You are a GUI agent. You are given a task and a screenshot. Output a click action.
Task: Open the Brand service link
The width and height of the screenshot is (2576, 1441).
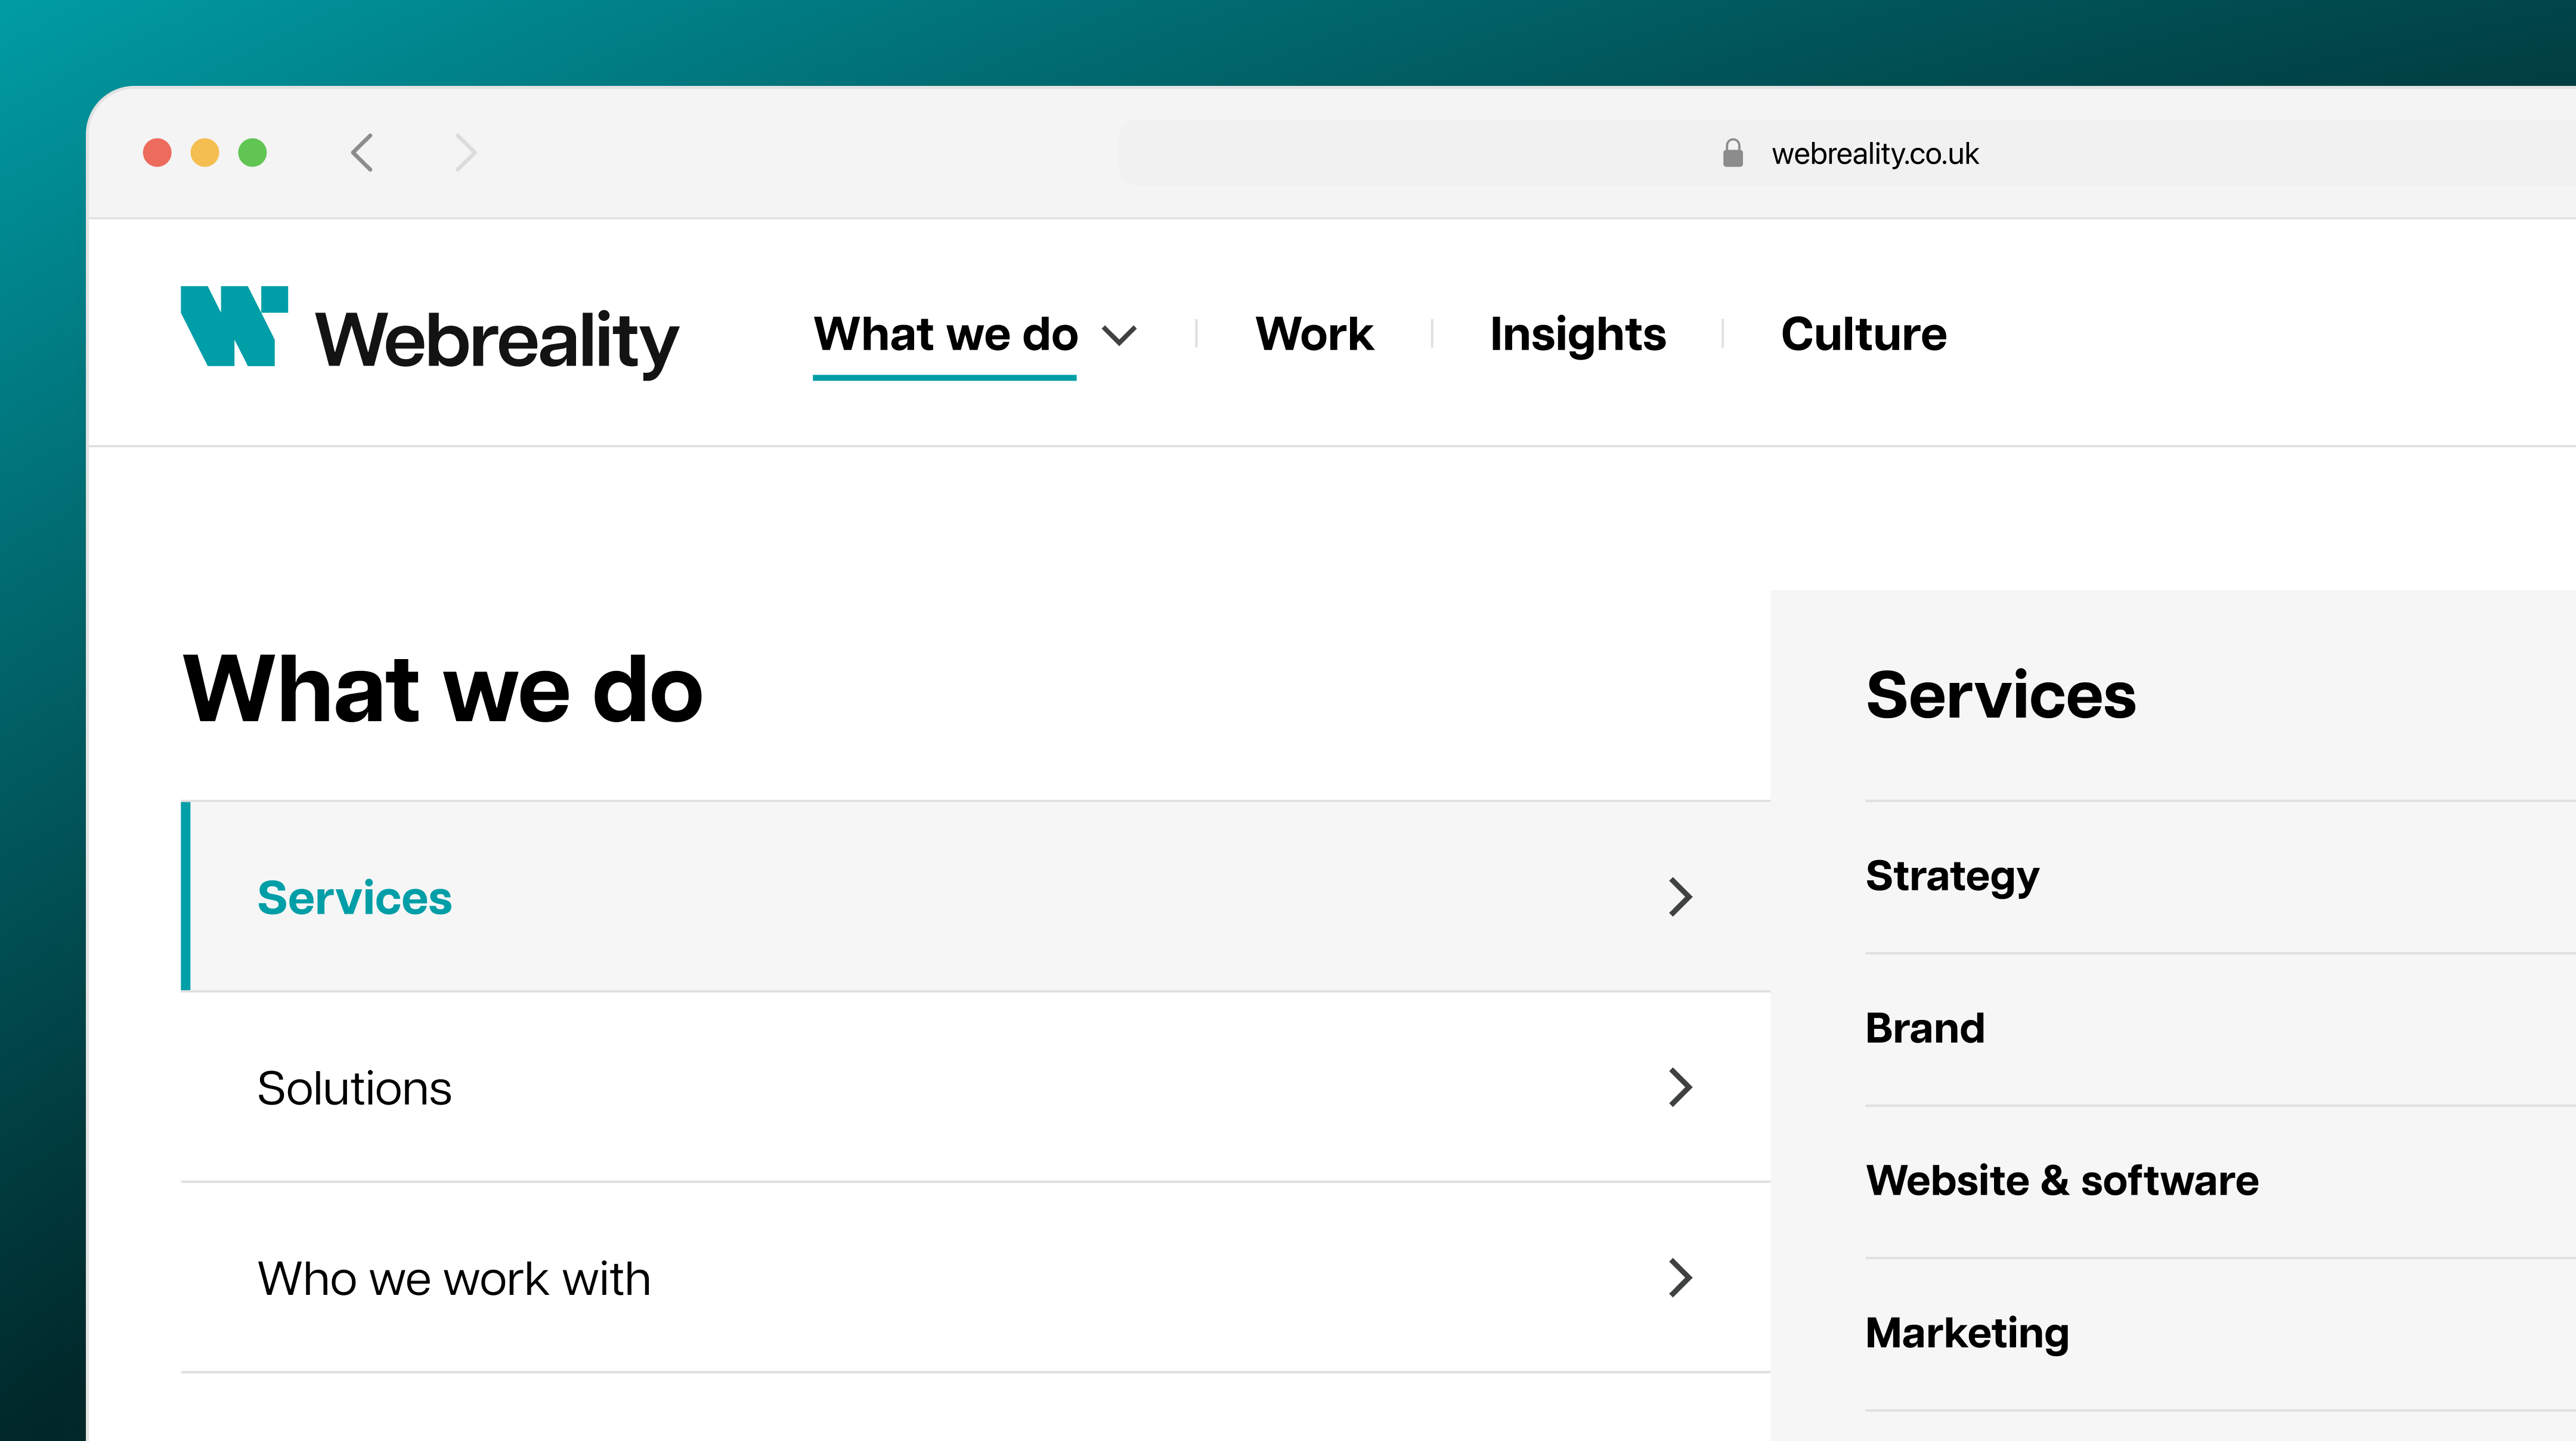pyautogui.click(x=1925, y=1029)
